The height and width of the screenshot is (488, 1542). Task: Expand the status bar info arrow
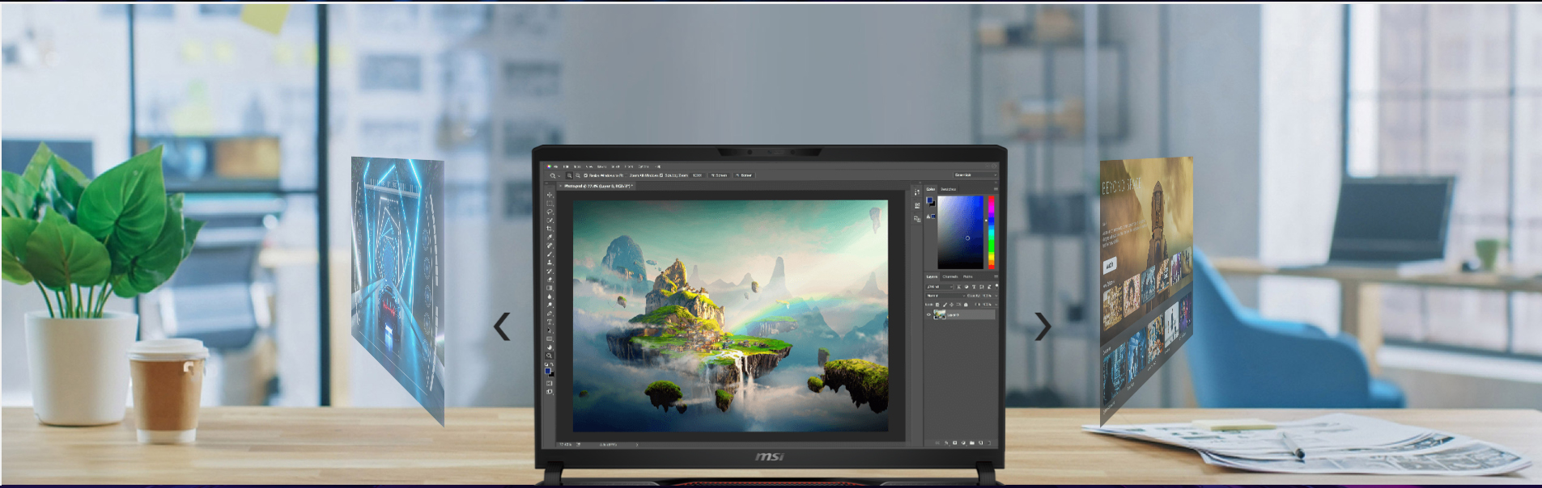click(636, 444)
